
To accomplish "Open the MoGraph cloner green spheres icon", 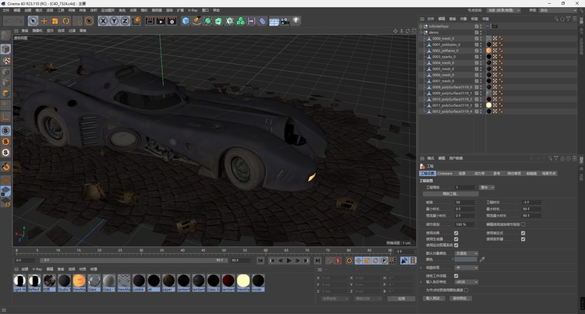I will point(241,21).
